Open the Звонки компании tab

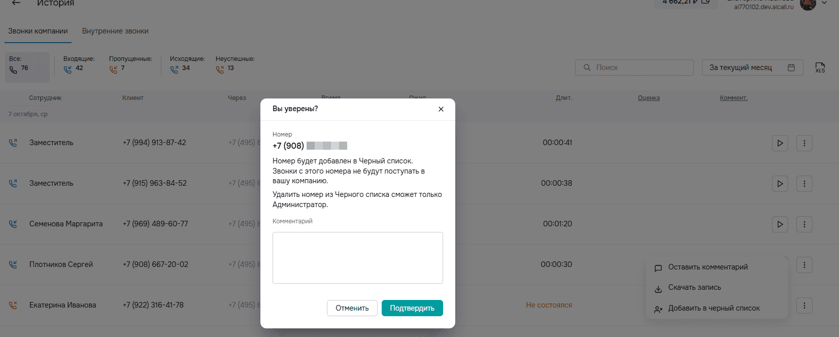point(38,31)
